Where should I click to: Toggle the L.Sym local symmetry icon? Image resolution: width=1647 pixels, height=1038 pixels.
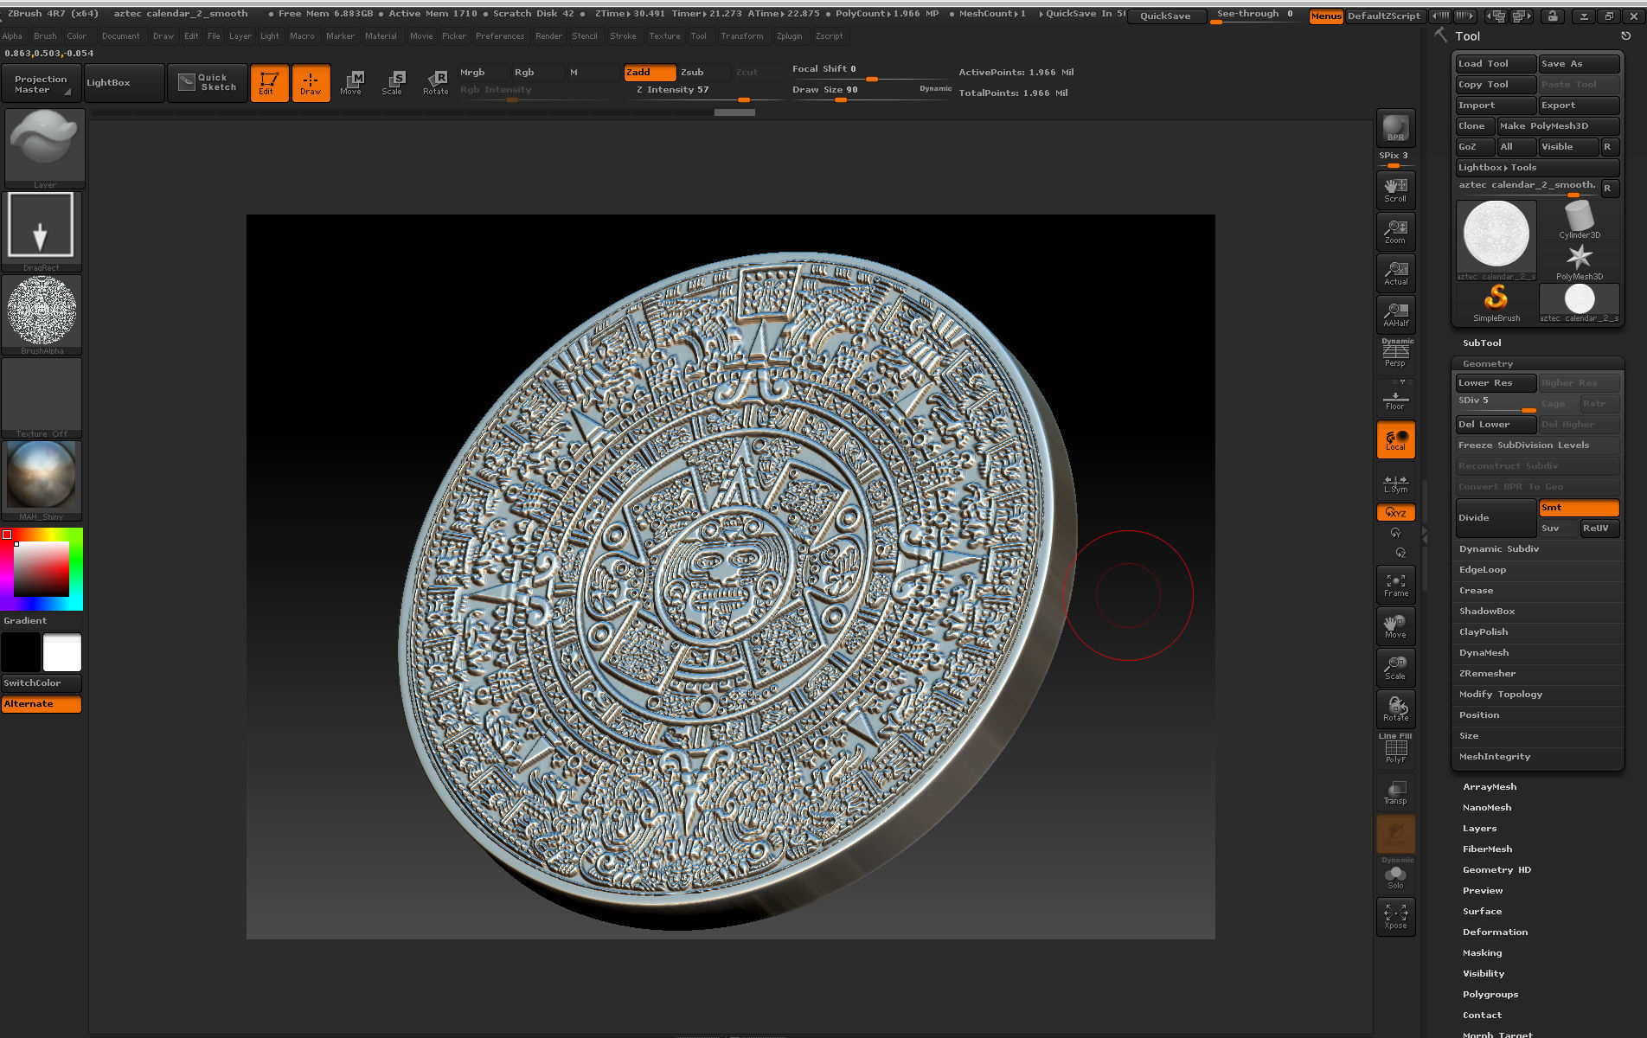point(1395,484)
